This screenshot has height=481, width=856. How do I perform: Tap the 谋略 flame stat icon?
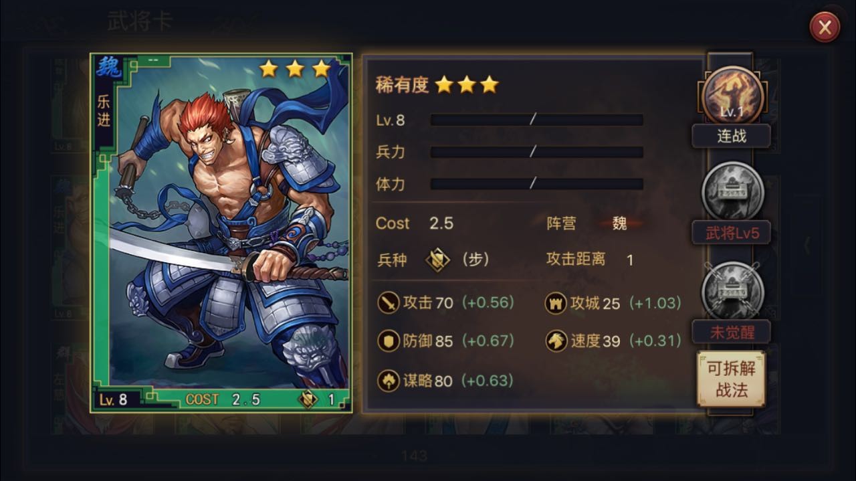pos(389,381)
